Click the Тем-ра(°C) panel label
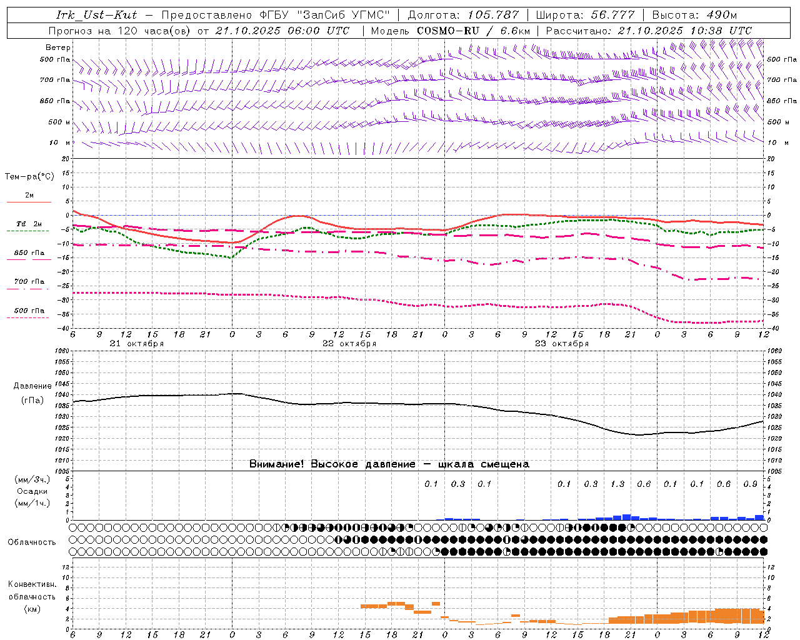Image resolution: width=800 pixels, height=640 pixels. [29, 177]
